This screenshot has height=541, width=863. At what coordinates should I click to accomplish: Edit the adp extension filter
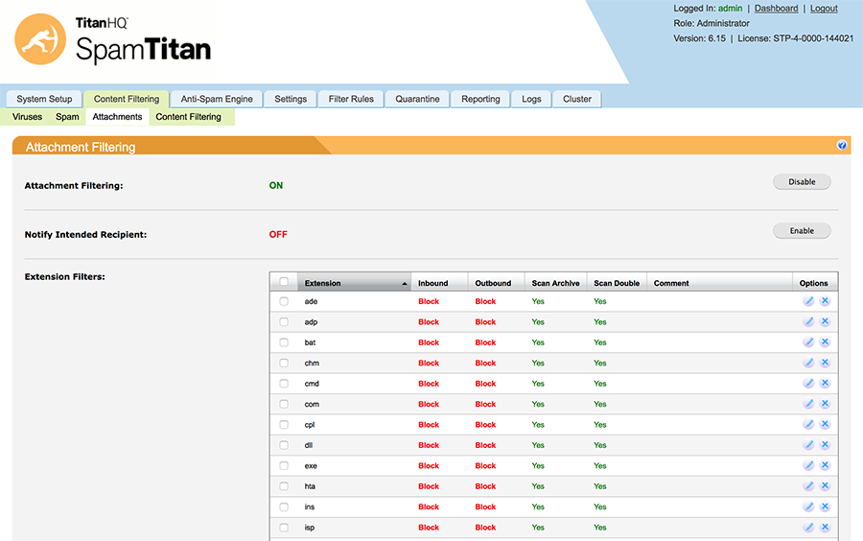[808, 321]
